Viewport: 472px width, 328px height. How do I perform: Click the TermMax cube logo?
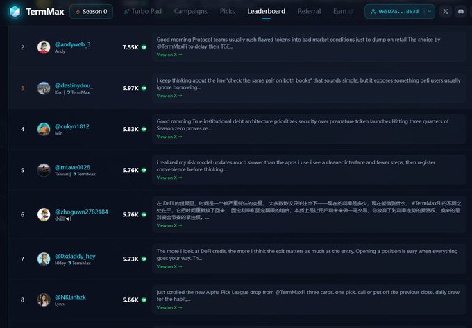pos(15,11)
